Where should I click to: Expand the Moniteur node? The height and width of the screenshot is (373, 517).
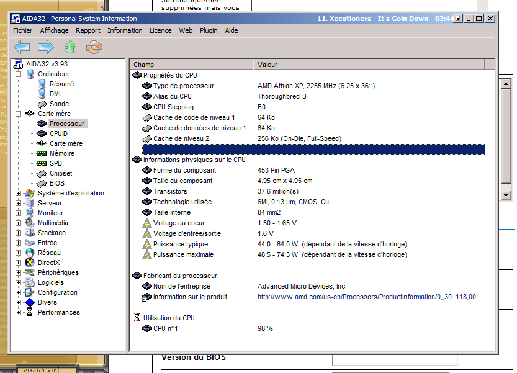[19, 213]
